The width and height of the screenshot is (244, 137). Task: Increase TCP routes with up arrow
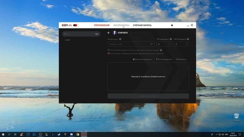point(169,43)
